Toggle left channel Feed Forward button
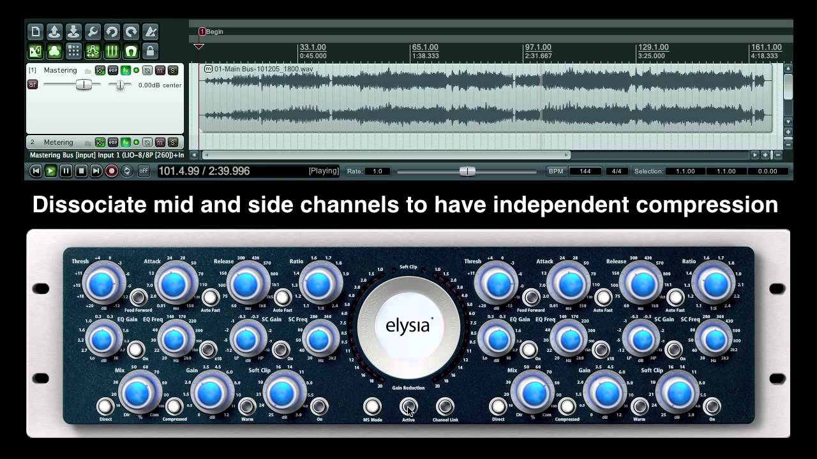Viewport: 817px width, 459px height. click(x=139, y=297)
